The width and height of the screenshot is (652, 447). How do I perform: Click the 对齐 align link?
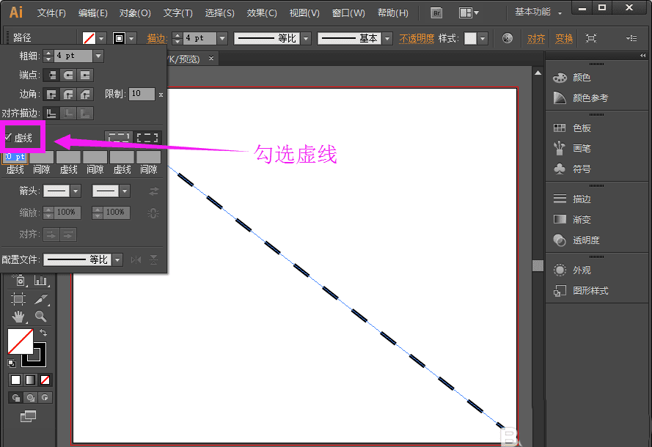click(536, 38)
